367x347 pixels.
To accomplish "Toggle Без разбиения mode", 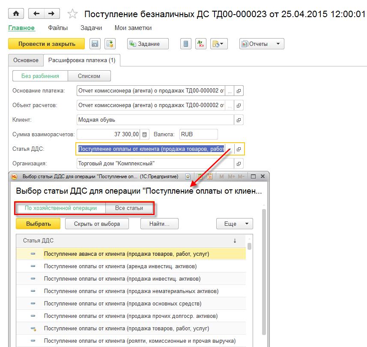I will click(40, 76).
